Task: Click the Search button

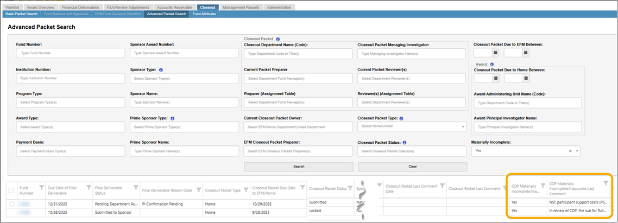Action: point(299,166)
